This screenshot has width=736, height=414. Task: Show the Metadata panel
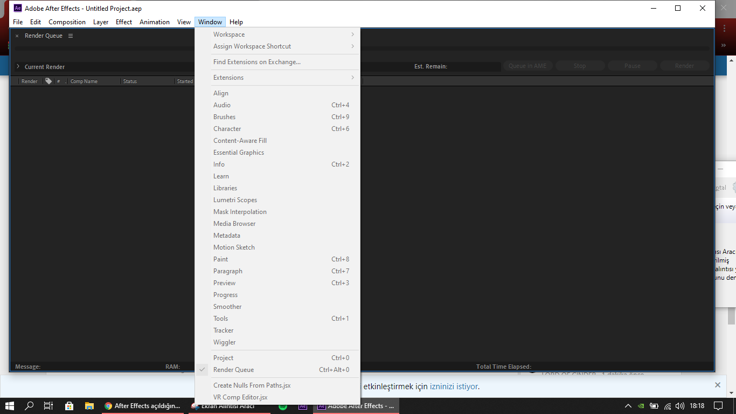tap(277, 236)
